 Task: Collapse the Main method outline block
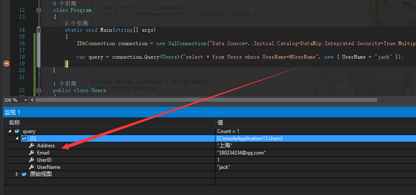click(x=39, y=30)
